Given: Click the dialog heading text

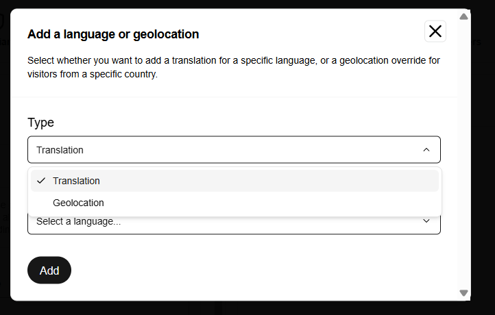Looking at the screenshot, I should [x=113, y=34].
